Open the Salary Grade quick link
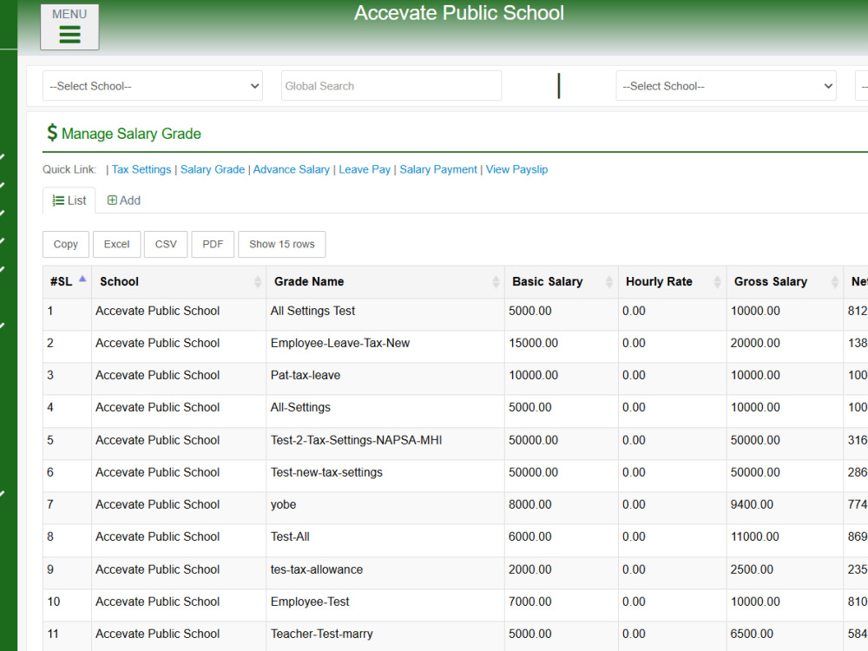Viewport: 868px width, 651px height. coord(213,169)
